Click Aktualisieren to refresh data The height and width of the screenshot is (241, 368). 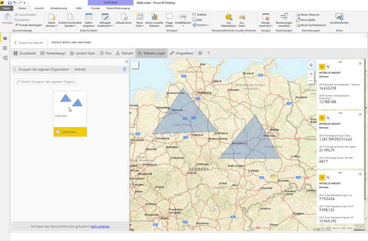[x=124, y=18]
